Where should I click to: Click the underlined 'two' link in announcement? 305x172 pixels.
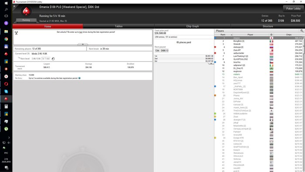click(81, 32)
